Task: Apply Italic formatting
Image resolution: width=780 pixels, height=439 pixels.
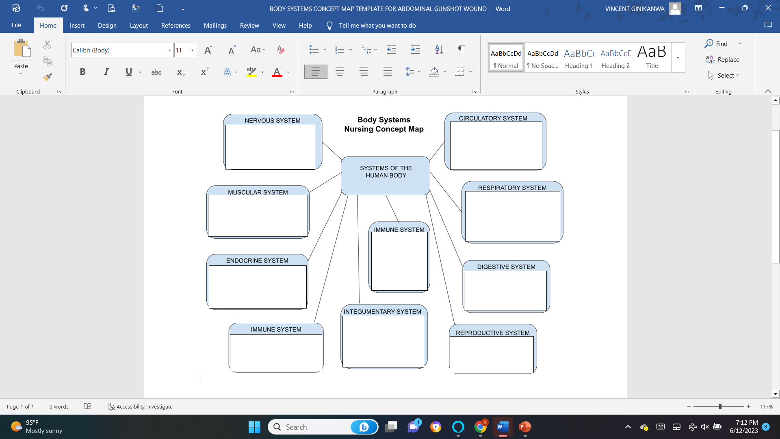Action: click(106, 72)
